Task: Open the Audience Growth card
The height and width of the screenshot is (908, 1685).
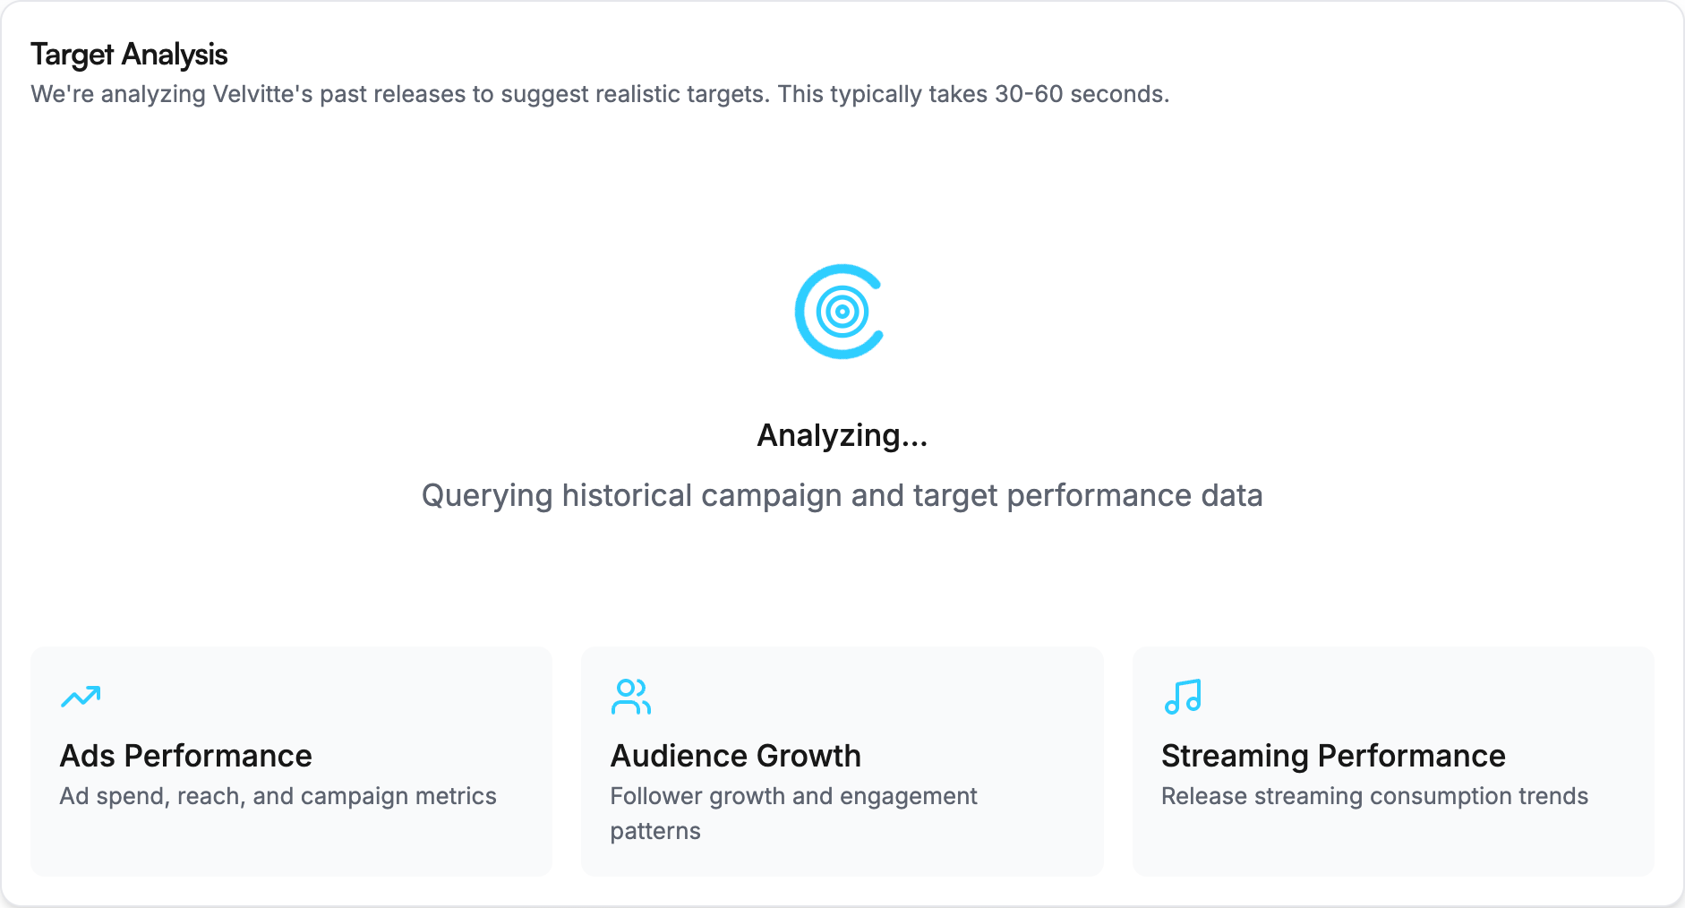Action: tap(842, 761)
